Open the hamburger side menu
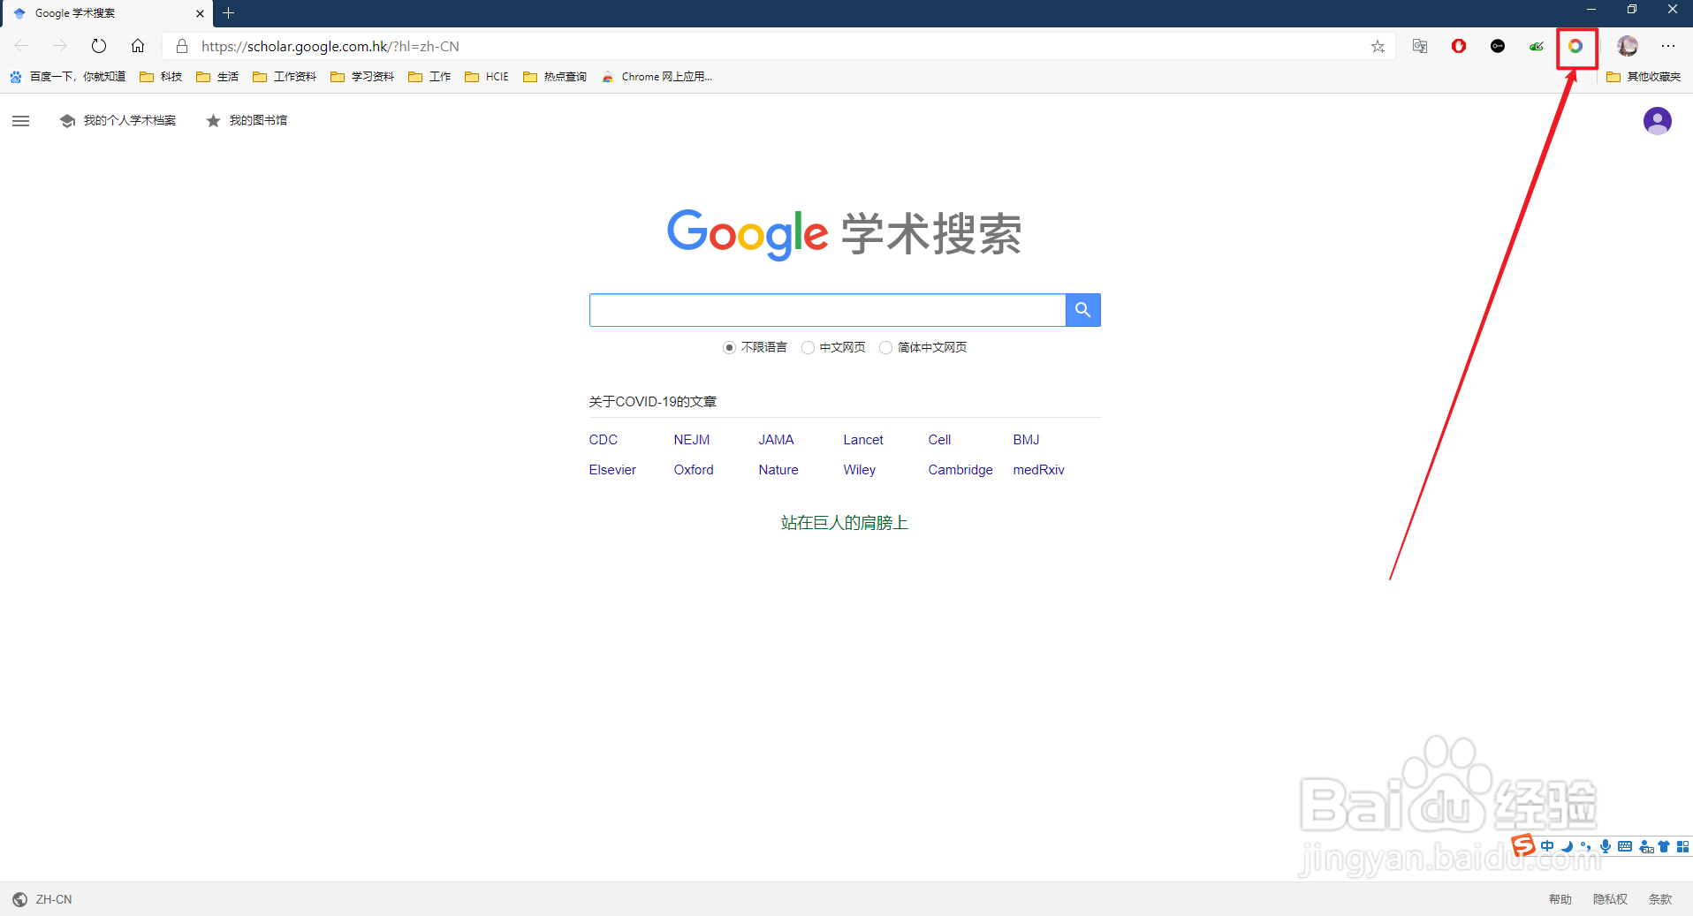This screenshot has height=916, width=1693. pos(21,121)
